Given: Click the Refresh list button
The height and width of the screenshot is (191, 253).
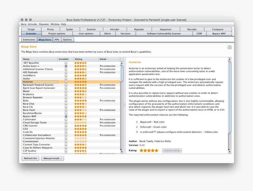Looking at the screenshot, I should click(x=30, y=158).
